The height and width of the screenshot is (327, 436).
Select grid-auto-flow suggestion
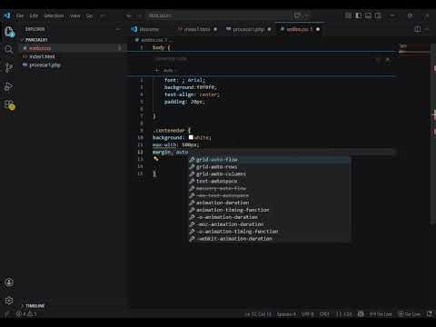point(270,160)
